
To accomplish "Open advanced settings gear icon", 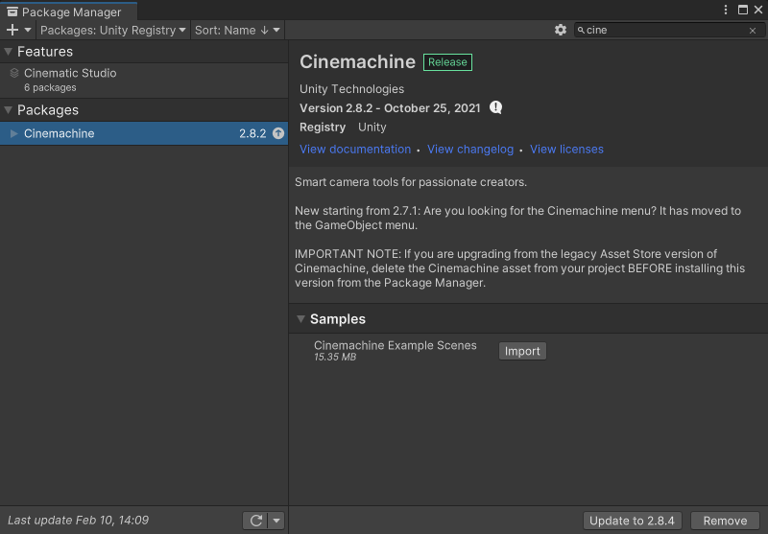I will click(x=561, y=31).
